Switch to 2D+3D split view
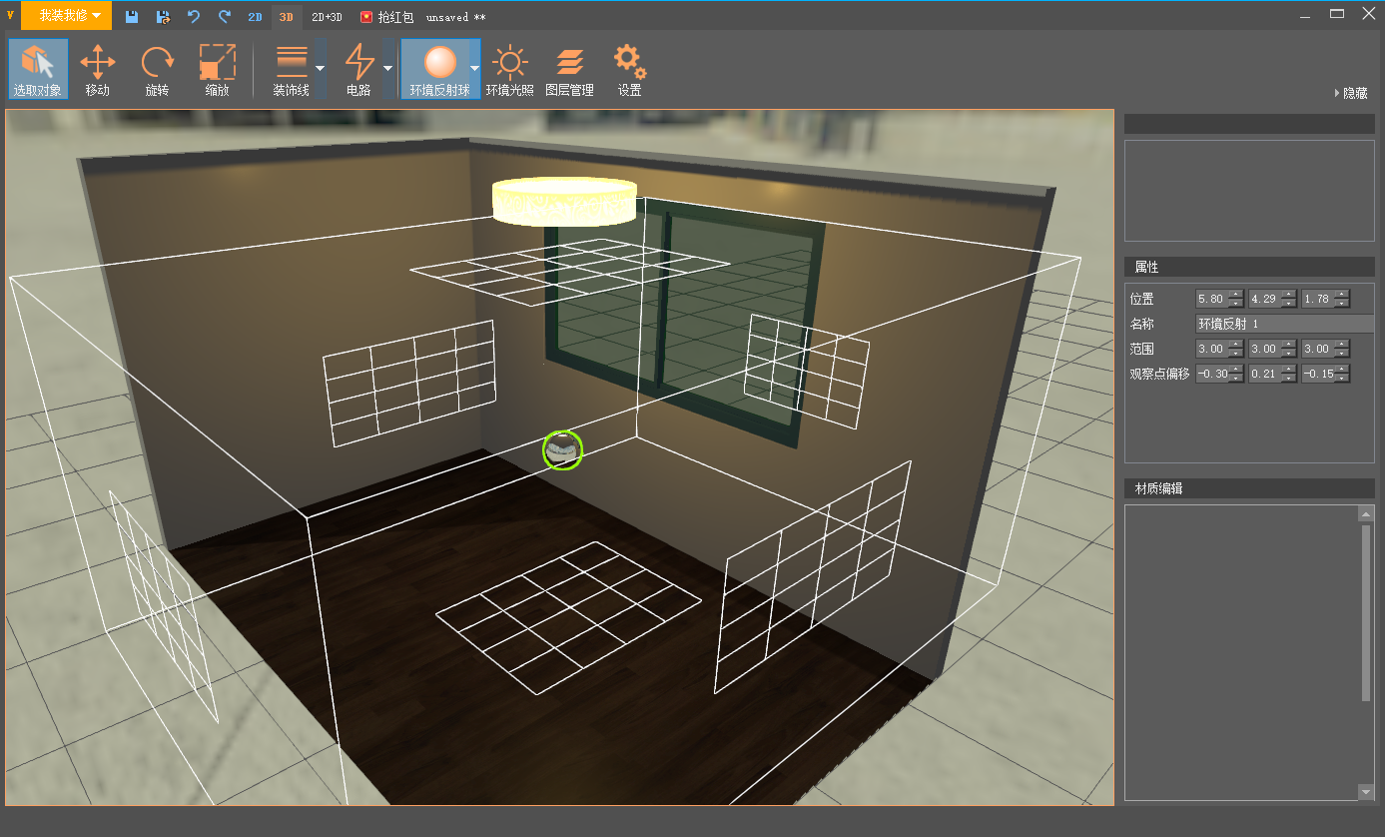 point(327,17)
